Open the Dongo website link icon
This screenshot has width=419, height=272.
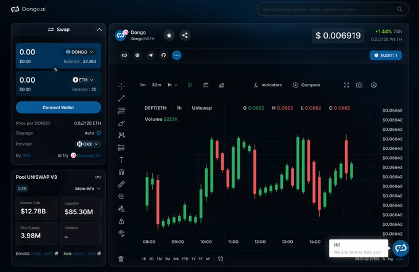coord(124,55)
